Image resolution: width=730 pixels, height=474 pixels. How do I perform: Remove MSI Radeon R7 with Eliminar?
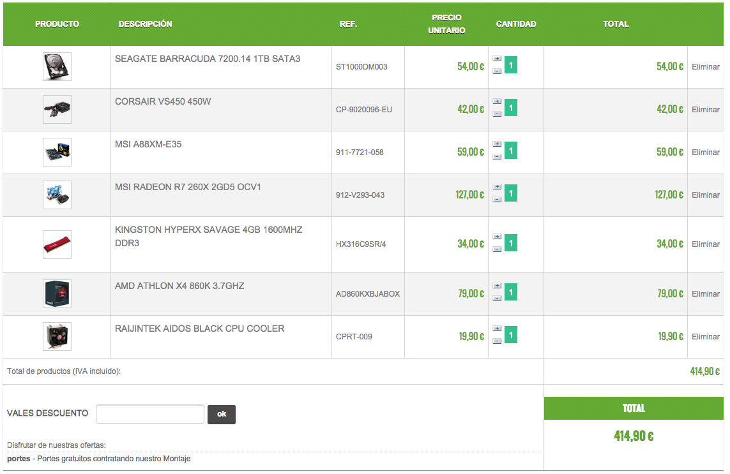[x=705, y=195]
